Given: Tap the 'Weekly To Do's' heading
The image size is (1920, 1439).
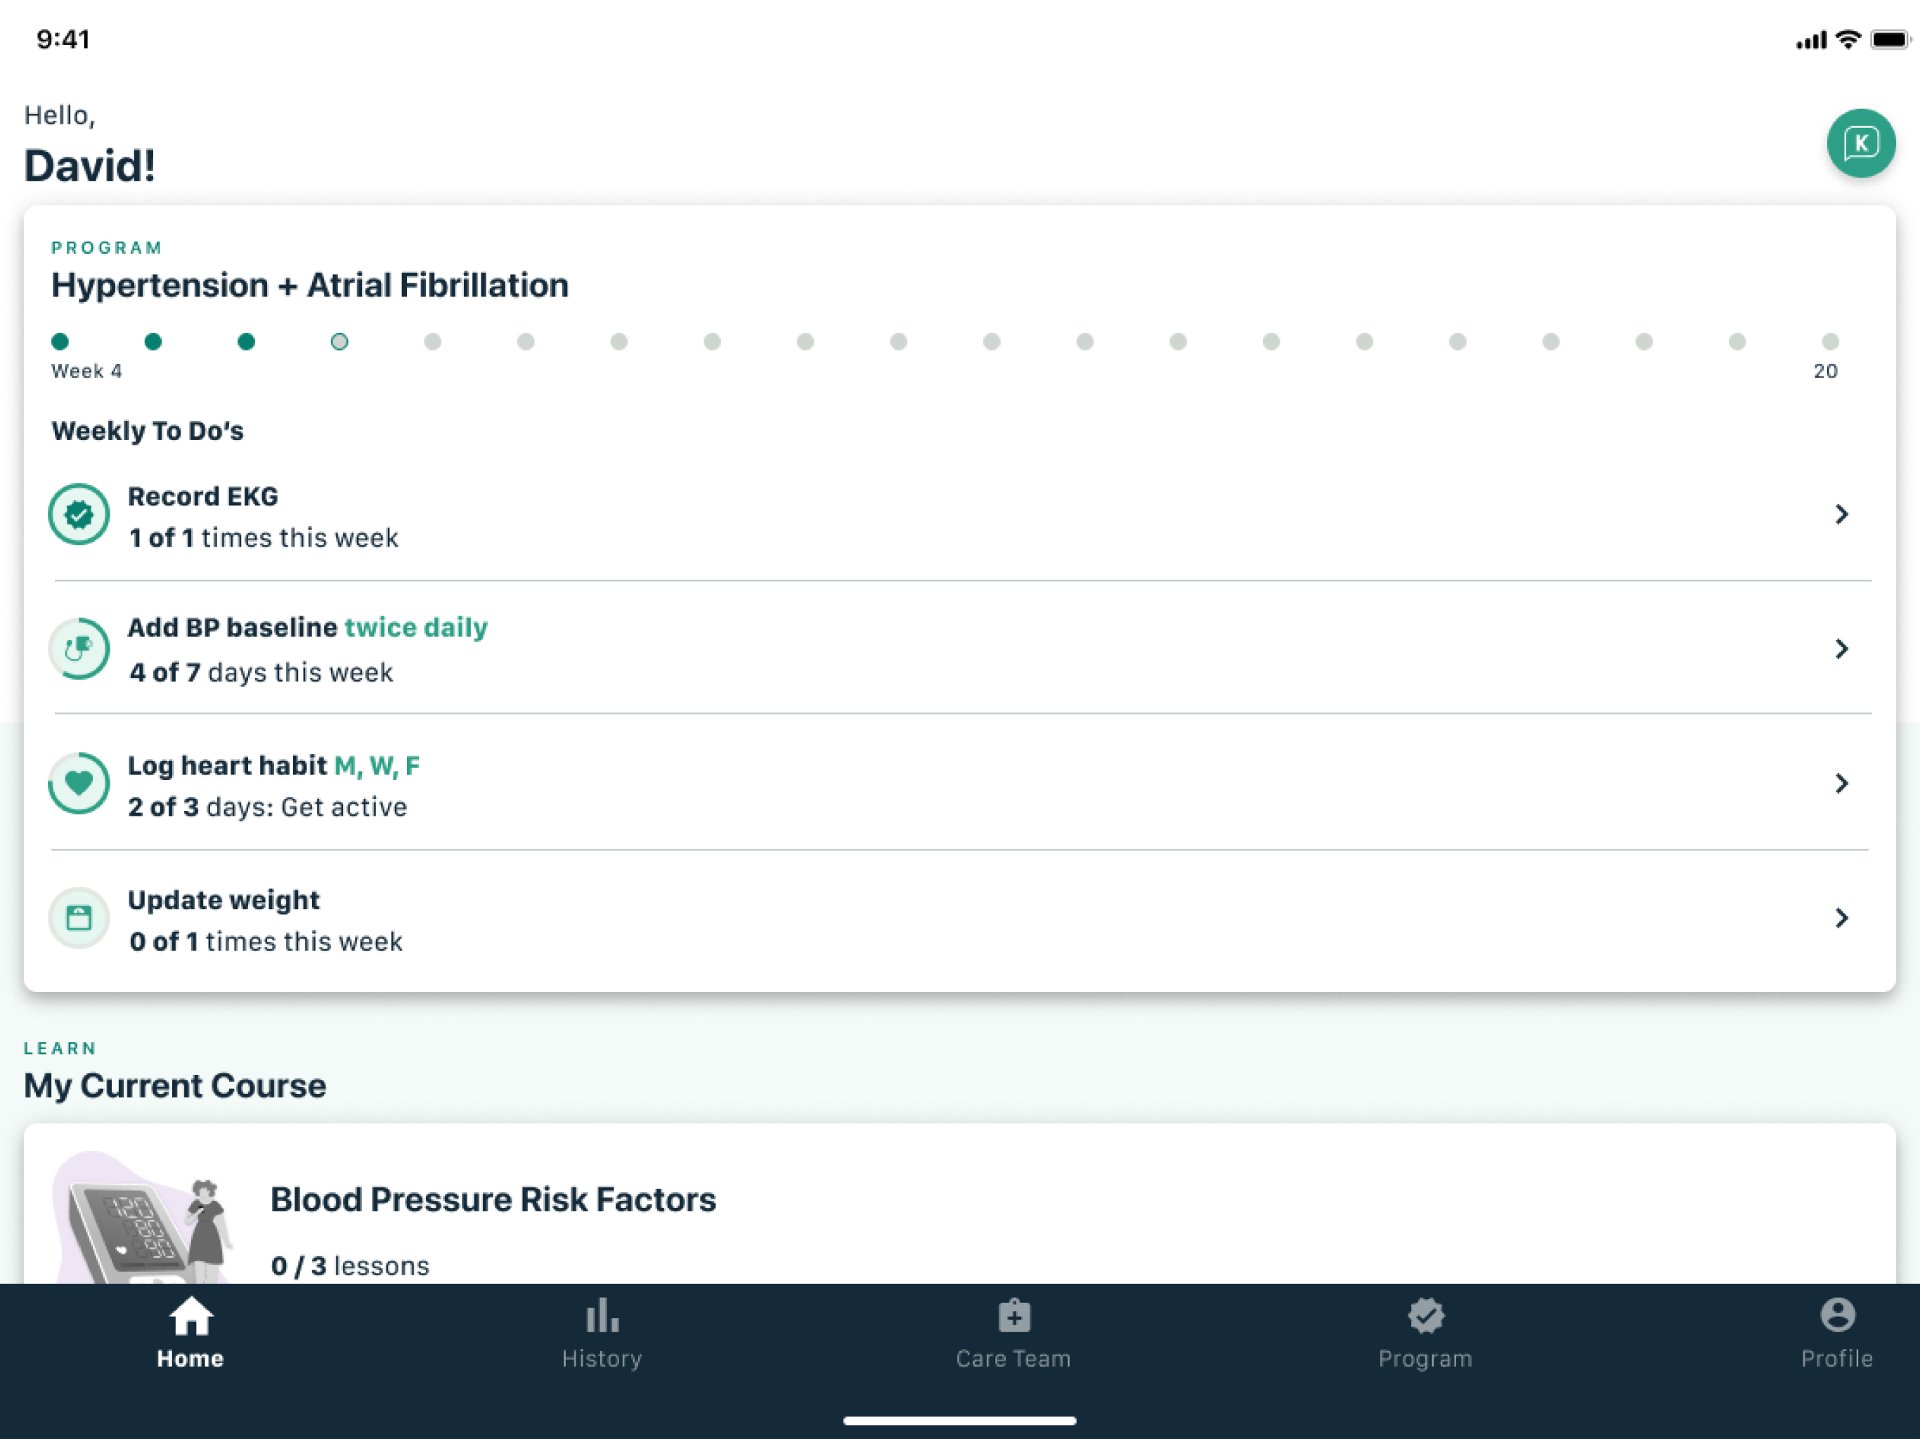Looking at the screenshot, I should point(148,431).
